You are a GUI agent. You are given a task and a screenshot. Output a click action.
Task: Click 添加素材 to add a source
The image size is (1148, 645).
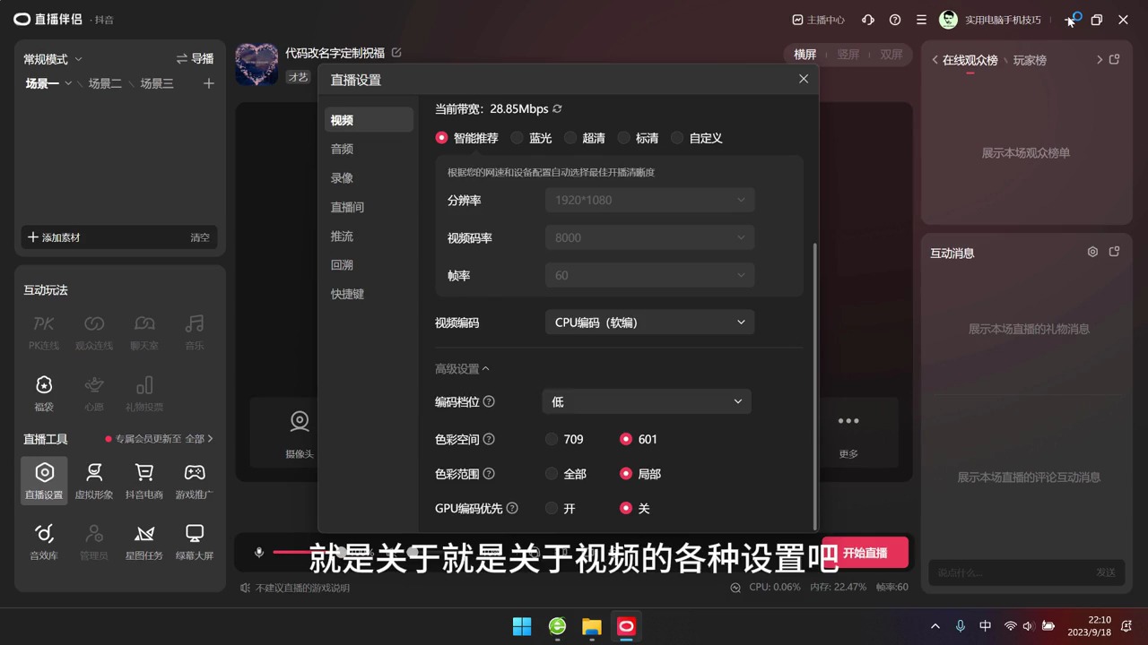tap(54, 237)
